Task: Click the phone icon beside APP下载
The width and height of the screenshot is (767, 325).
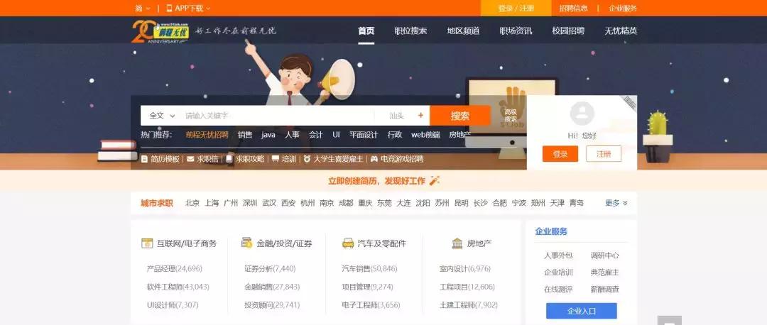Action: point(169,9)
